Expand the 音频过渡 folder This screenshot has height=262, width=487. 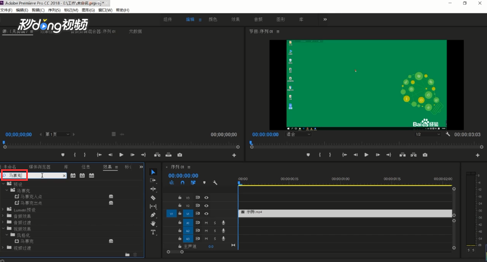coord(3,222)
